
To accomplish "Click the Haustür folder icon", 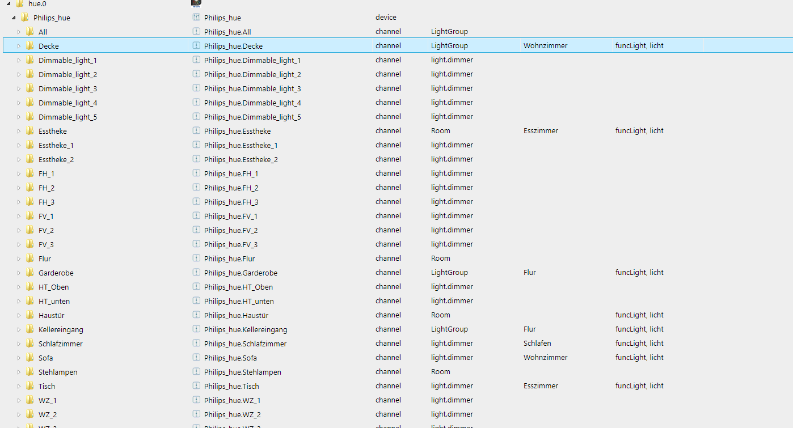I will 30,315.
